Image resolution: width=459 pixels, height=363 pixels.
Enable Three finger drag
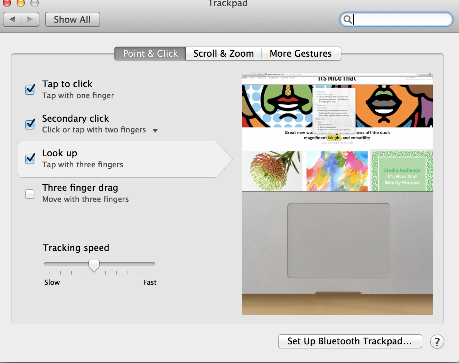(x=30, y=194)
